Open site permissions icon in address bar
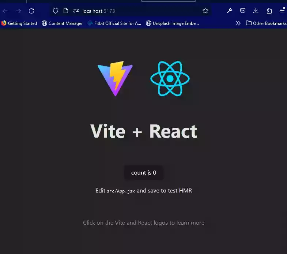The image size is (287, 254). 76,11
